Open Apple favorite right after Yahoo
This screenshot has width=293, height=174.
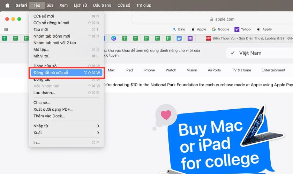point(264,29)
